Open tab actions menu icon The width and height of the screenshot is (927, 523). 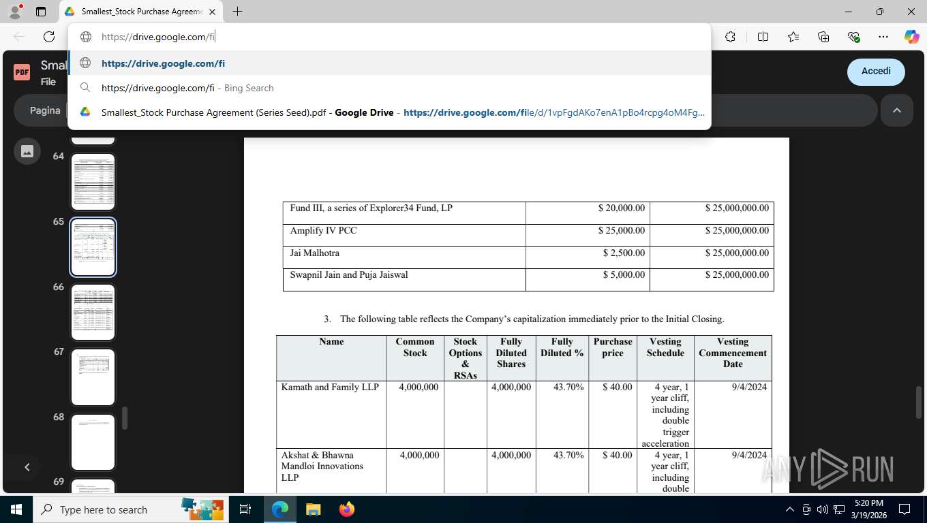pyautogui.click(x=41, y=12)
